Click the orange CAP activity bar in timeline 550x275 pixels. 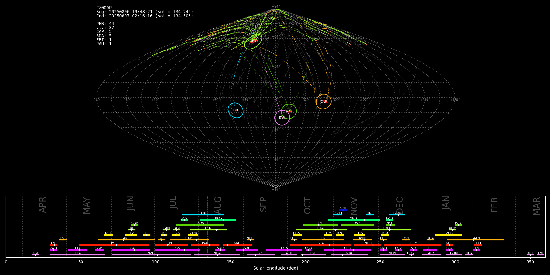(x=189, y=240)
